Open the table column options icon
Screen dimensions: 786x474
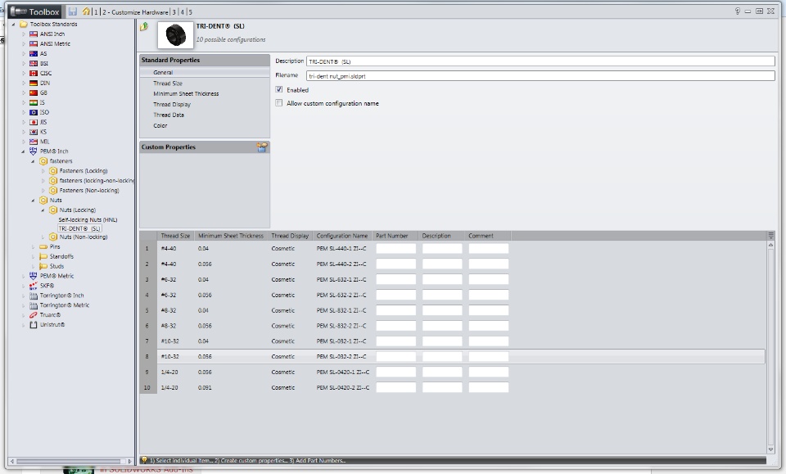(x=771, y=236)
